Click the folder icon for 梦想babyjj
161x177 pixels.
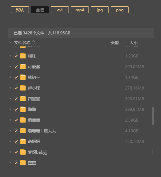23,152
